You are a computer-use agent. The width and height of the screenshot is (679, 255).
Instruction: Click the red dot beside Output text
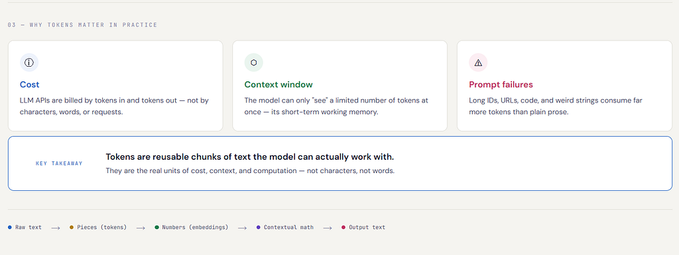pyautogui.click(x=343, y=227)
